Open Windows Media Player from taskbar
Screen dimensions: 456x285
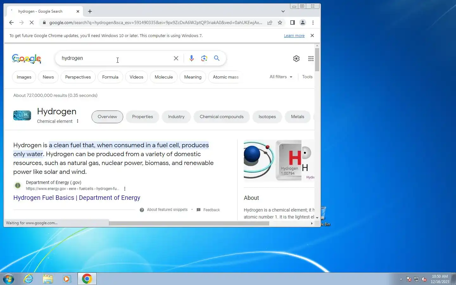pos(67,279)
